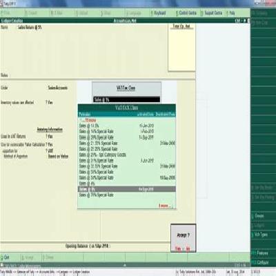Click the Export button in the top toolbar
276x276 pixels.
tap(31, 13)
